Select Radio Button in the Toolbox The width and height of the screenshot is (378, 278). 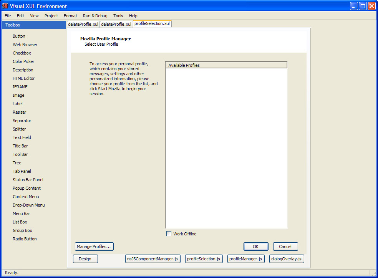(x=25, y=239)
